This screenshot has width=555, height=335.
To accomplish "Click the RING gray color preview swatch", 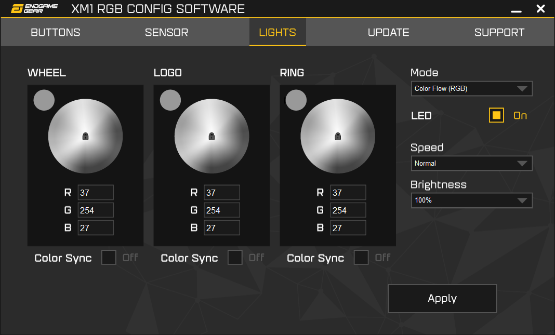I will click(x=296, y=100).
